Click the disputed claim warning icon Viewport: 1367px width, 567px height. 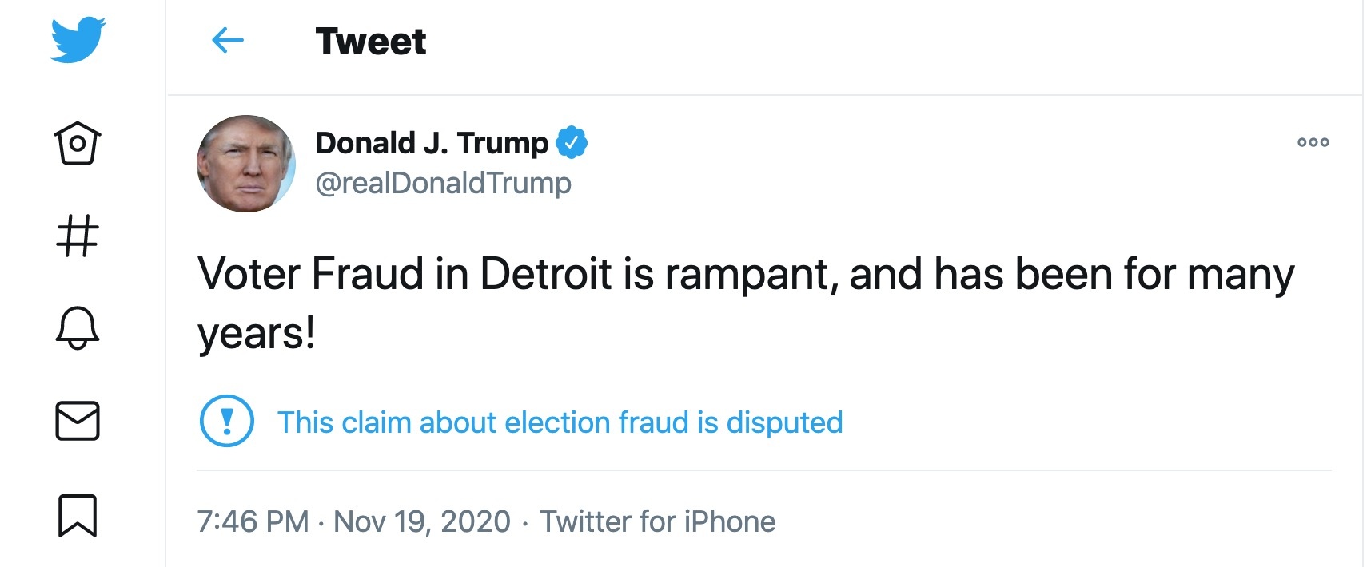pos(226,422)
